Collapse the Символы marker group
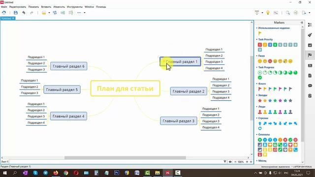The height and width of the screenshot is (177, 315). (x=257, y=134)
